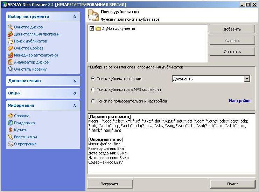Click the Анализатор дисков icon
Viewport: 259px width, 192px height.
click(x=10, y=62)
